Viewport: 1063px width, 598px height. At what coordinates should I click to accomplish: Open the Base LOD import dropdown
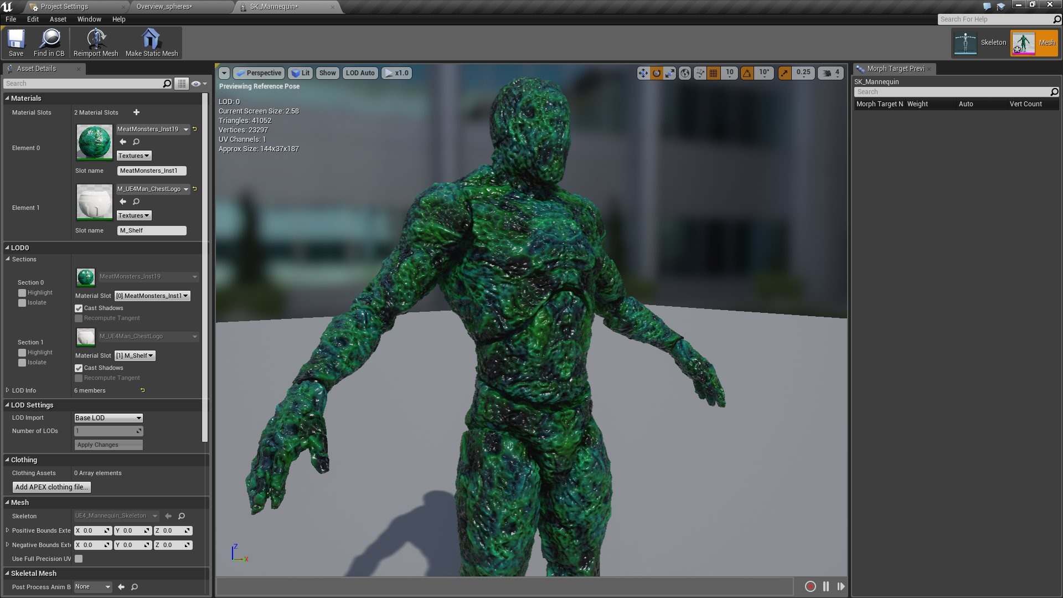click(x=108, y=417)
